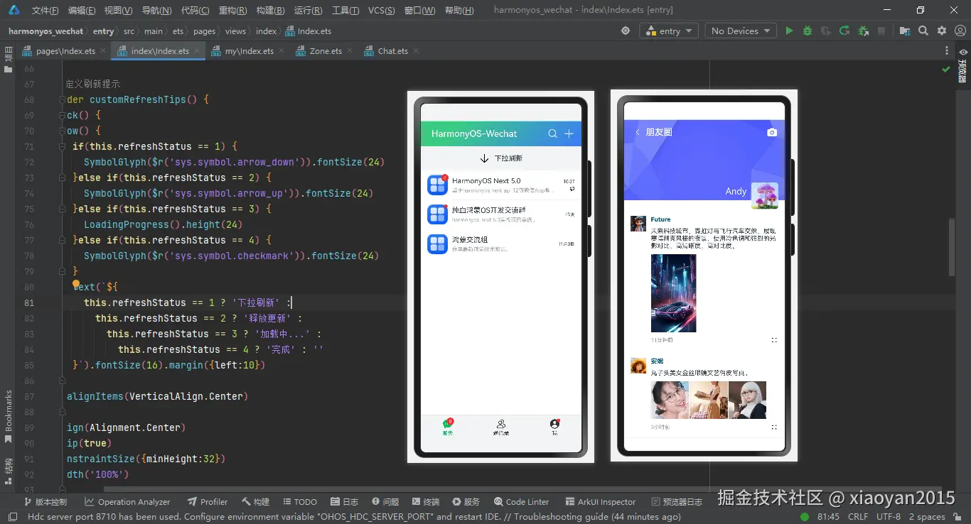
Task: Open the Search Everywhere magnifier icon
Action: pyautogui.click(x=923, y=31)
